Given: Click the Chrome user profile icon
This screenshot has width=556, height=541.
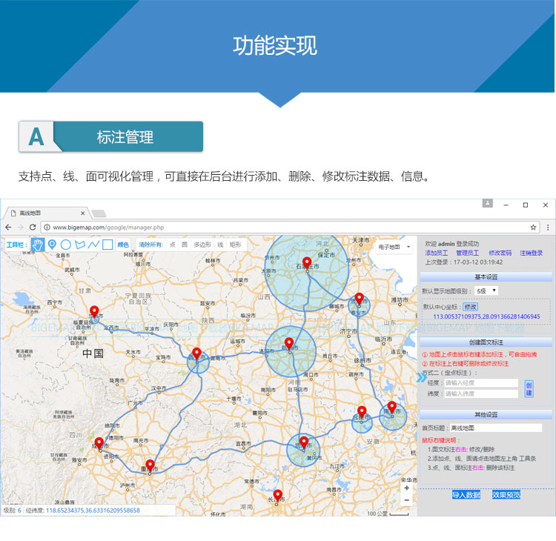Looking at the screenshot, I should [488, 204].
